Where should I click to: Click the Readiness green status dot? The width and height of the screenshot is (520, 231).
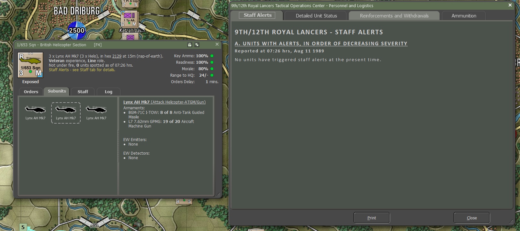tap(212, 62)
